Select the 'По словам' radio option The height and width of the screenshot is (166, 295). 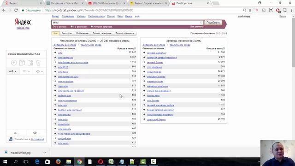coord(54,27)
